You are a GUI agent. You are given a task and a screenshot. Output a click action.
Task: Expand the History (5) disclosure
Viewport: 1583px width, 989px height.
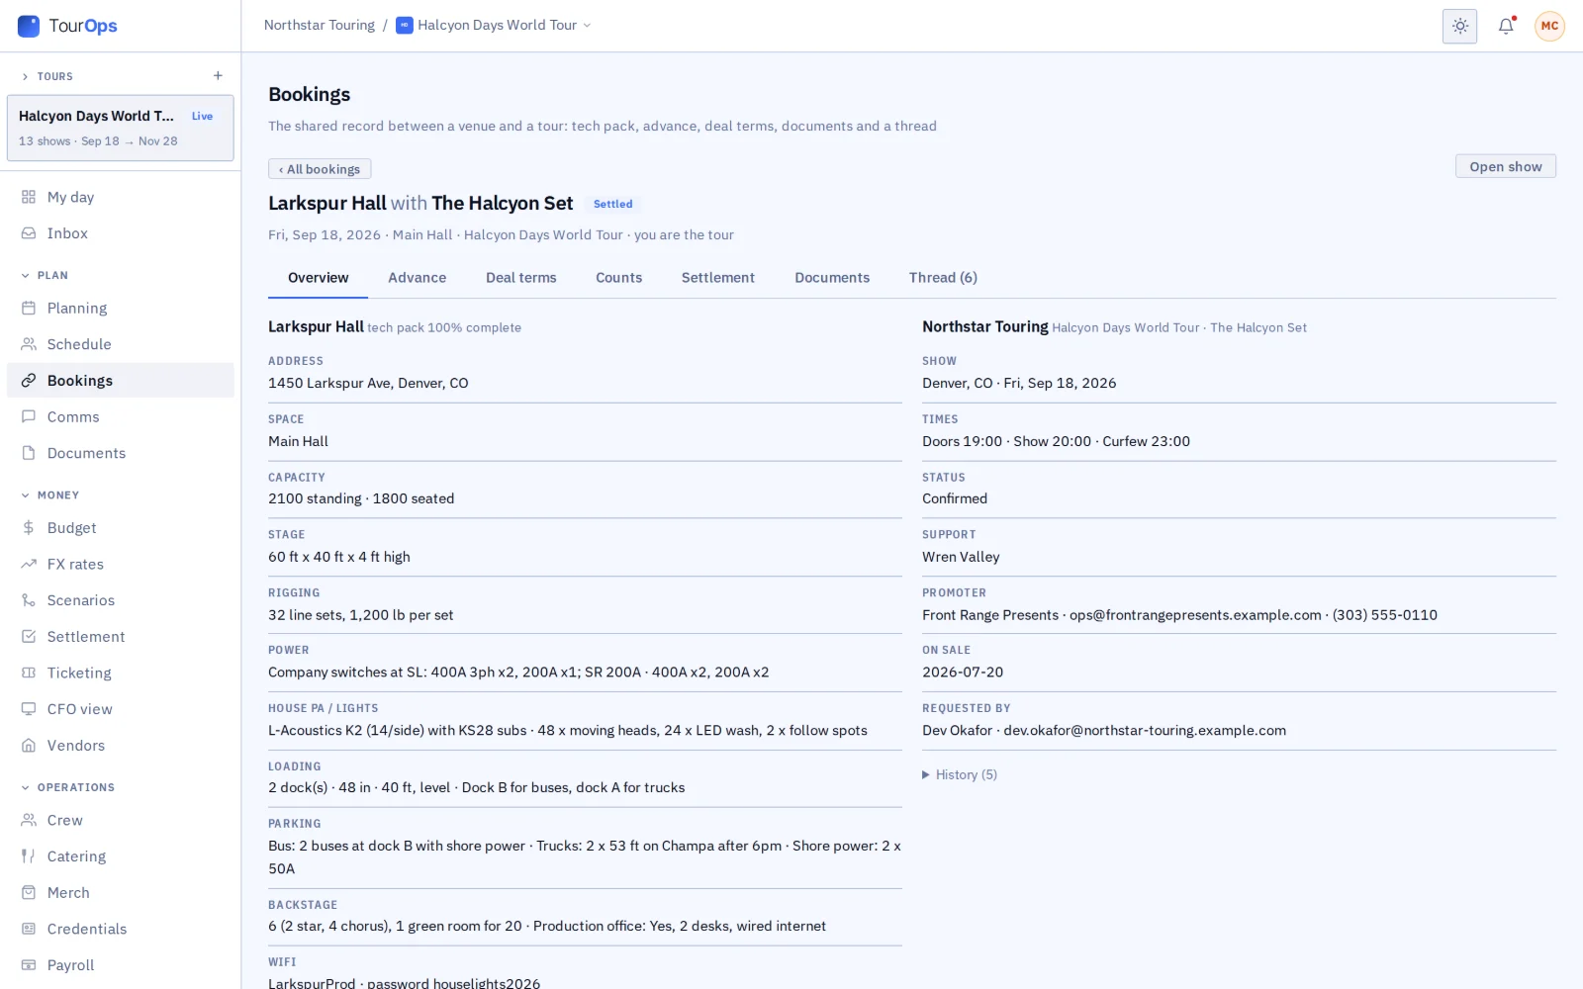tap(960, 775)
